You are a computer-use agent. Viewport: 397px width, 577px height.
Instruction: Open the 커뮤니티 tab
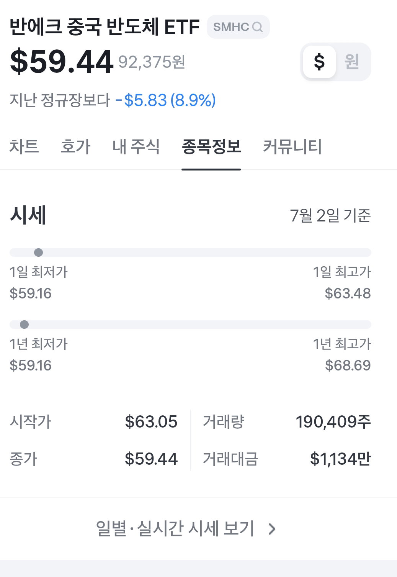[292, 147]
